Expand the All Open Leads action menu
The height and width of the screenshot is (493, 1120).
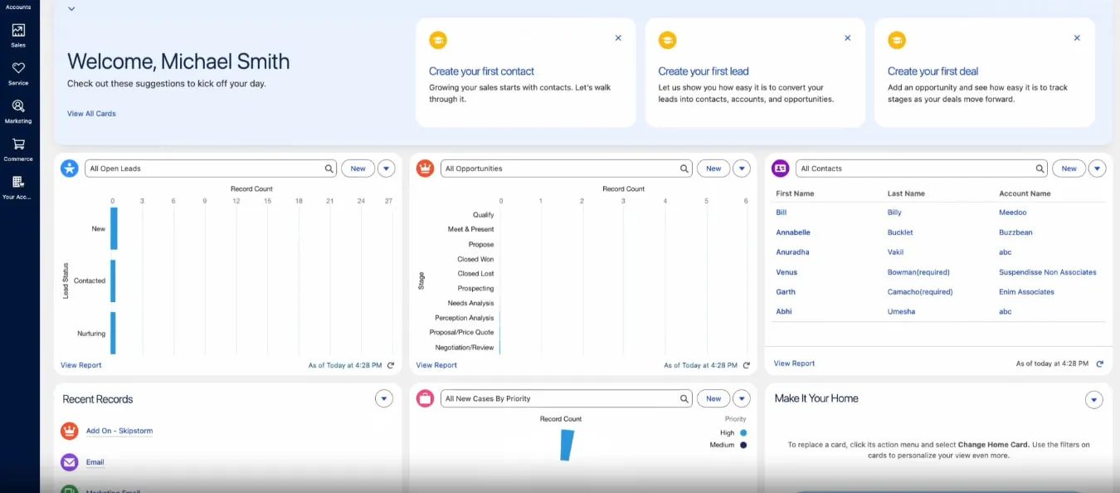[x=386, y=168]
